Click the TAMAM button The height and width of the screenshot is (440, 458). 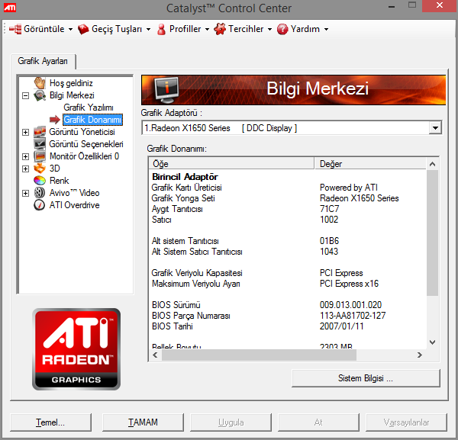[x=143, y=422]
